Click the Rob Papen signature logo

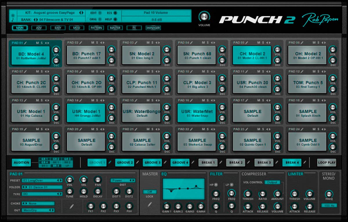pyautogui.click(x=320, y=20)
